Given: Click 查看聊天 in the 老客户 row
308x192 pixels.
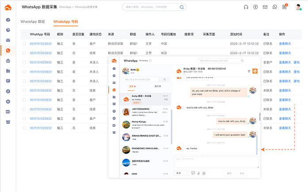Looking at the screenshot, I should (285, 62).
